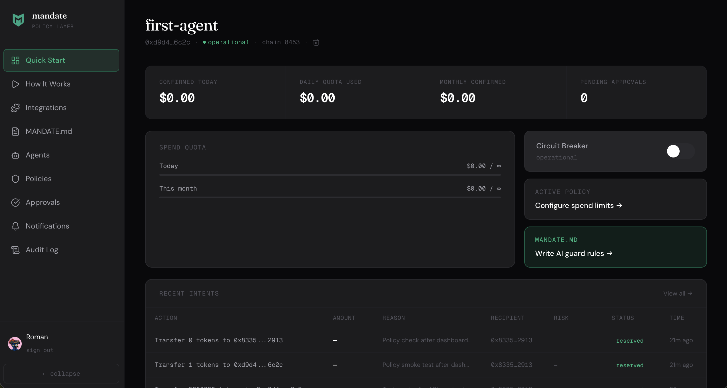Click Roman's avatar picture
Screen dimensions: 727x388
[15, 343]
